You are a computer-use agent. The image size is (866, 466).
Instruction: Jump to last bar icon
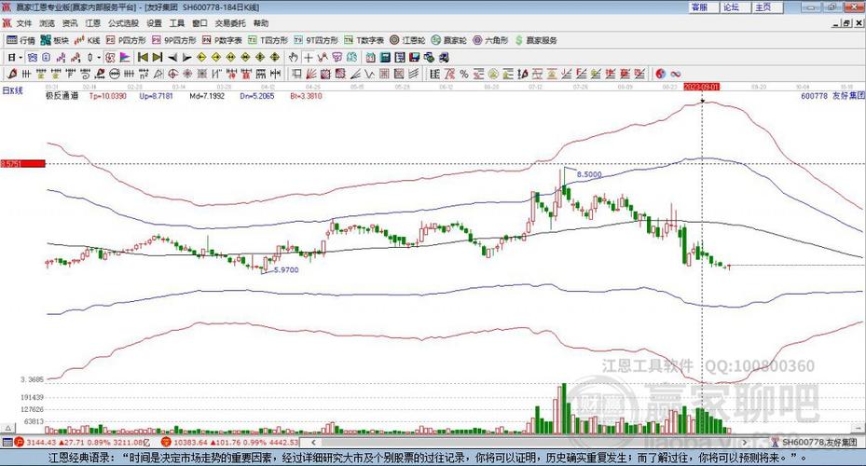[x=158, y=57]
